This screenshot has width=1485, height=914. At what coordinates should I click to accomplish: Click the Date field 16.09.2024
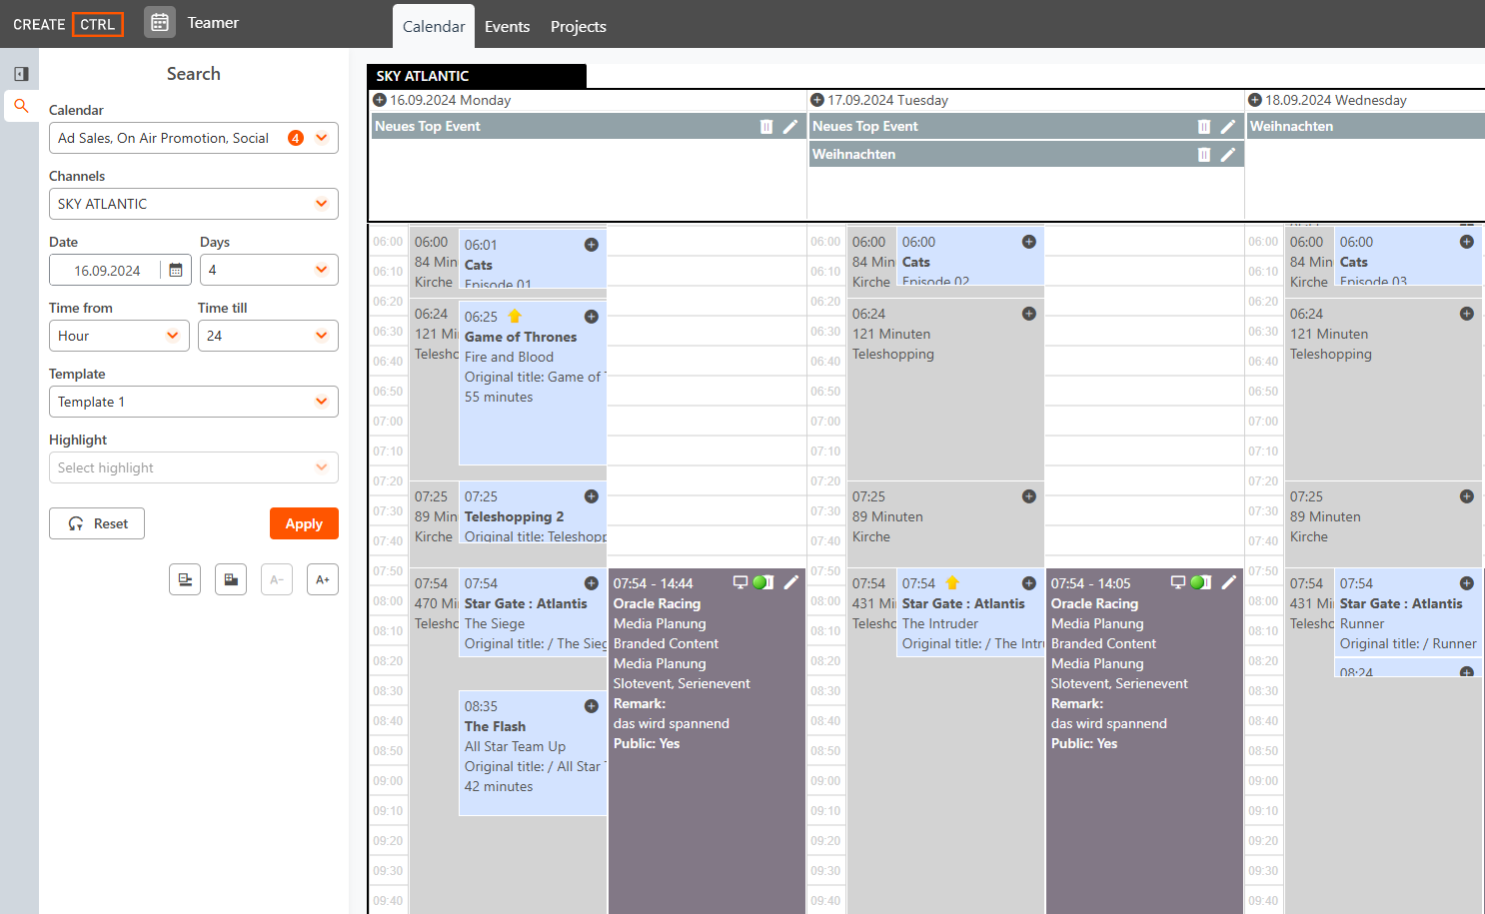click(x=107, y=271)
